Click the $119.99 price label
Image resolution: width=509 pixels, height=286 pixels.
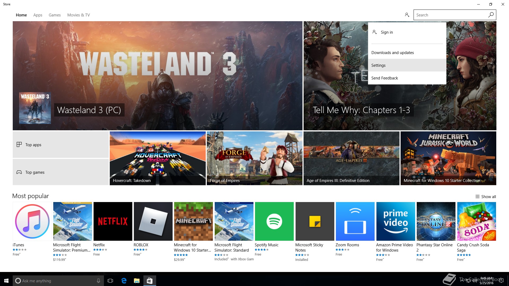pyautogui.click(x=59, y=260)
